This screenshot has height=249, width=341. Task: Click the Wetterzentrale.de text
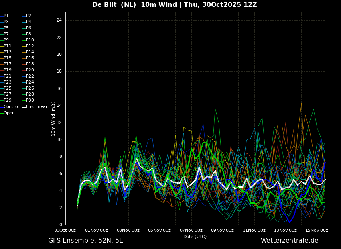(x=290, y=240)
